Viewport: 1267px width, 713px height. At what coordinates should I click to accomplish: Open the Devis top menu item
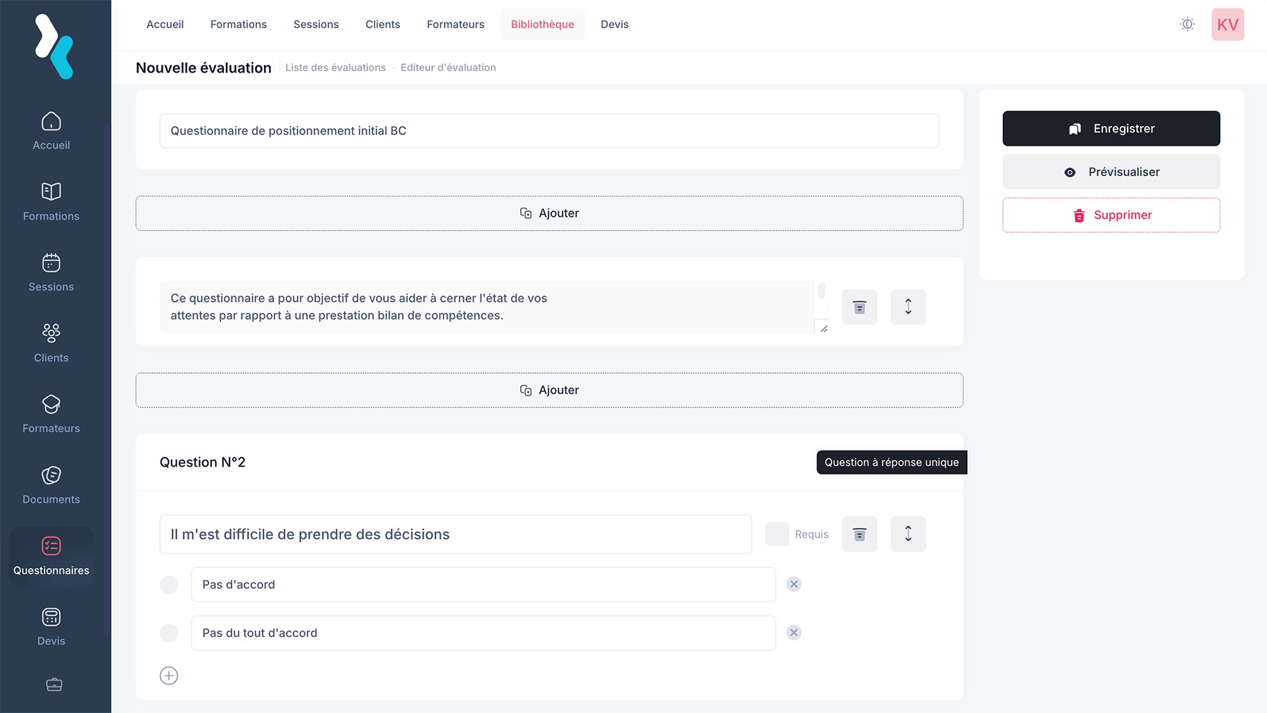pos(614,25)
